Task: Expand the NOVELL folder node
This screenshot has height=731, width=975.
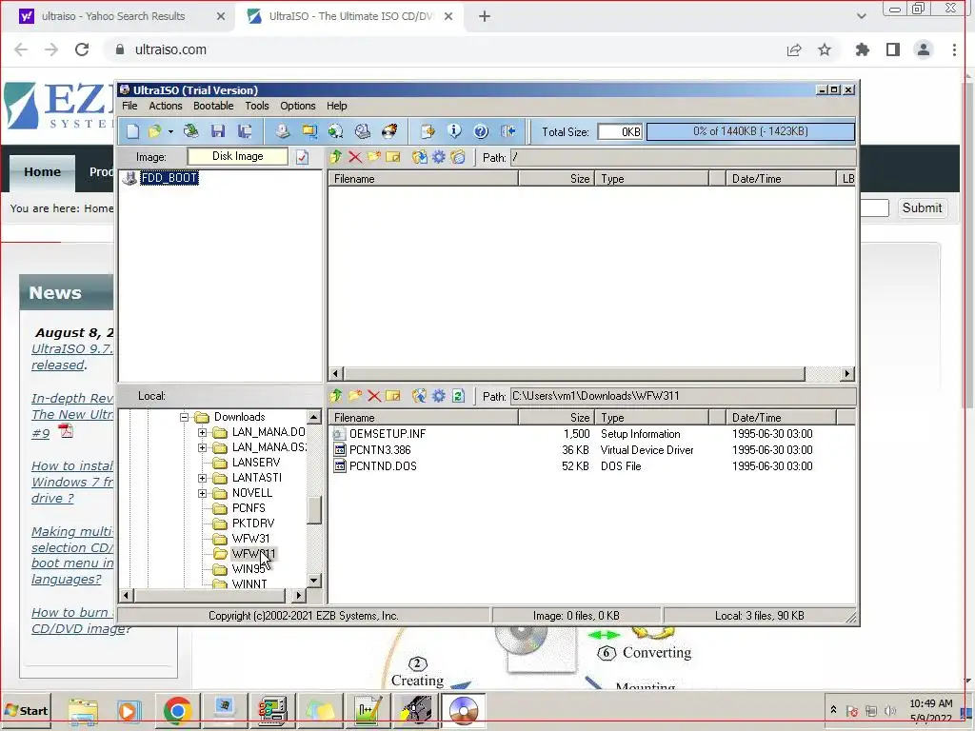Action: (202, 494)
